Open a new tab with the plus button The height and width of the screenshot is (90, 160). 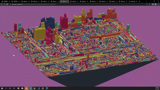(x=139, y=1)
